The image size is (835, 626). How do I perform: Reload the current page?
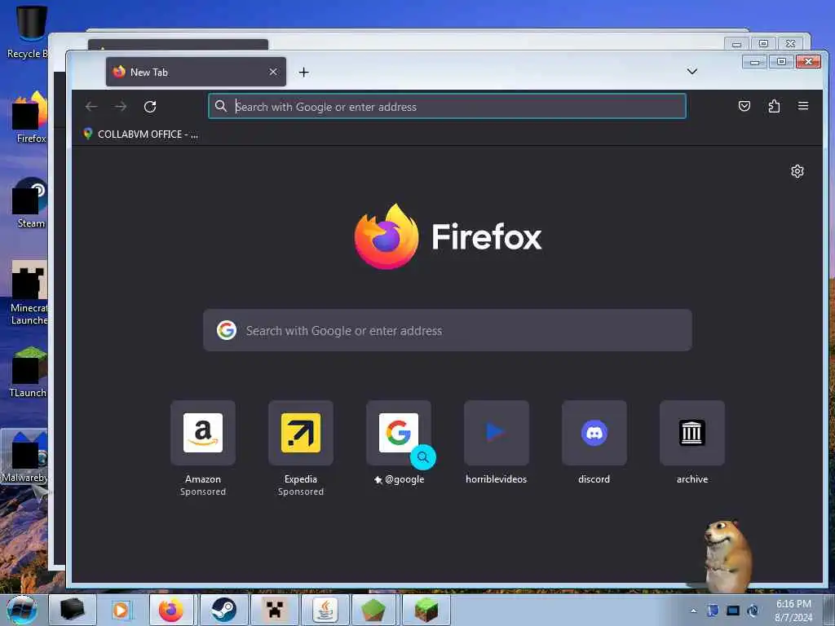tap(150, 107)
